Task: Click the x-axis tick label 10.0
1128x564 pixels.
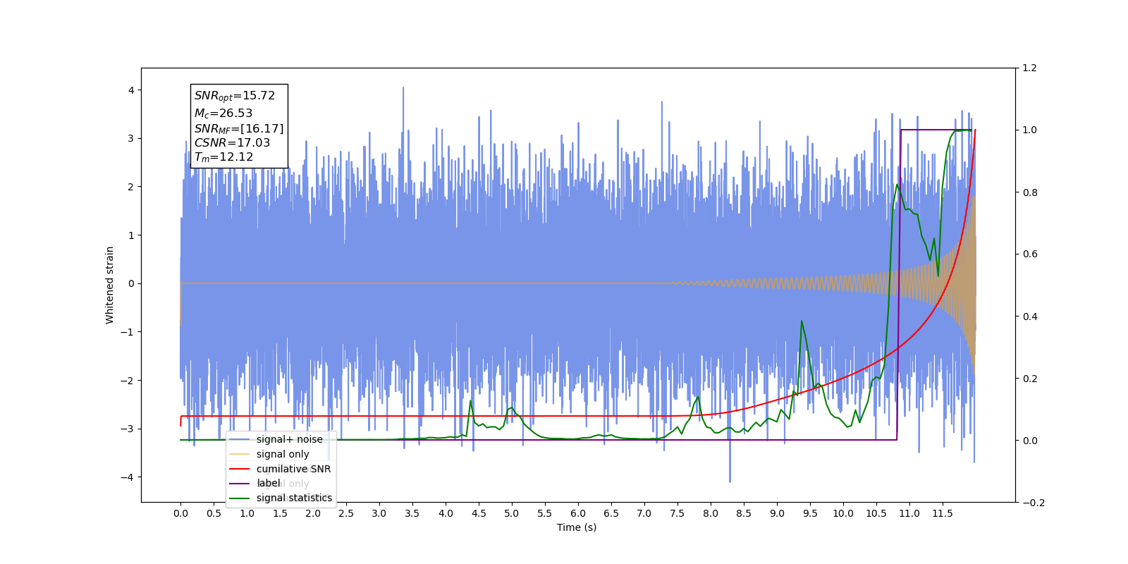Action: (843, 513)
